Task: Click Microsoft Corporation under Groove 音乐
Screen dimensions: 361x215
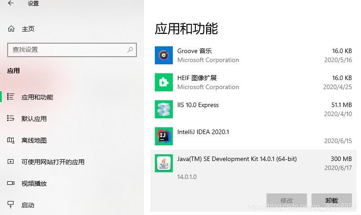Action: [208, 60]
